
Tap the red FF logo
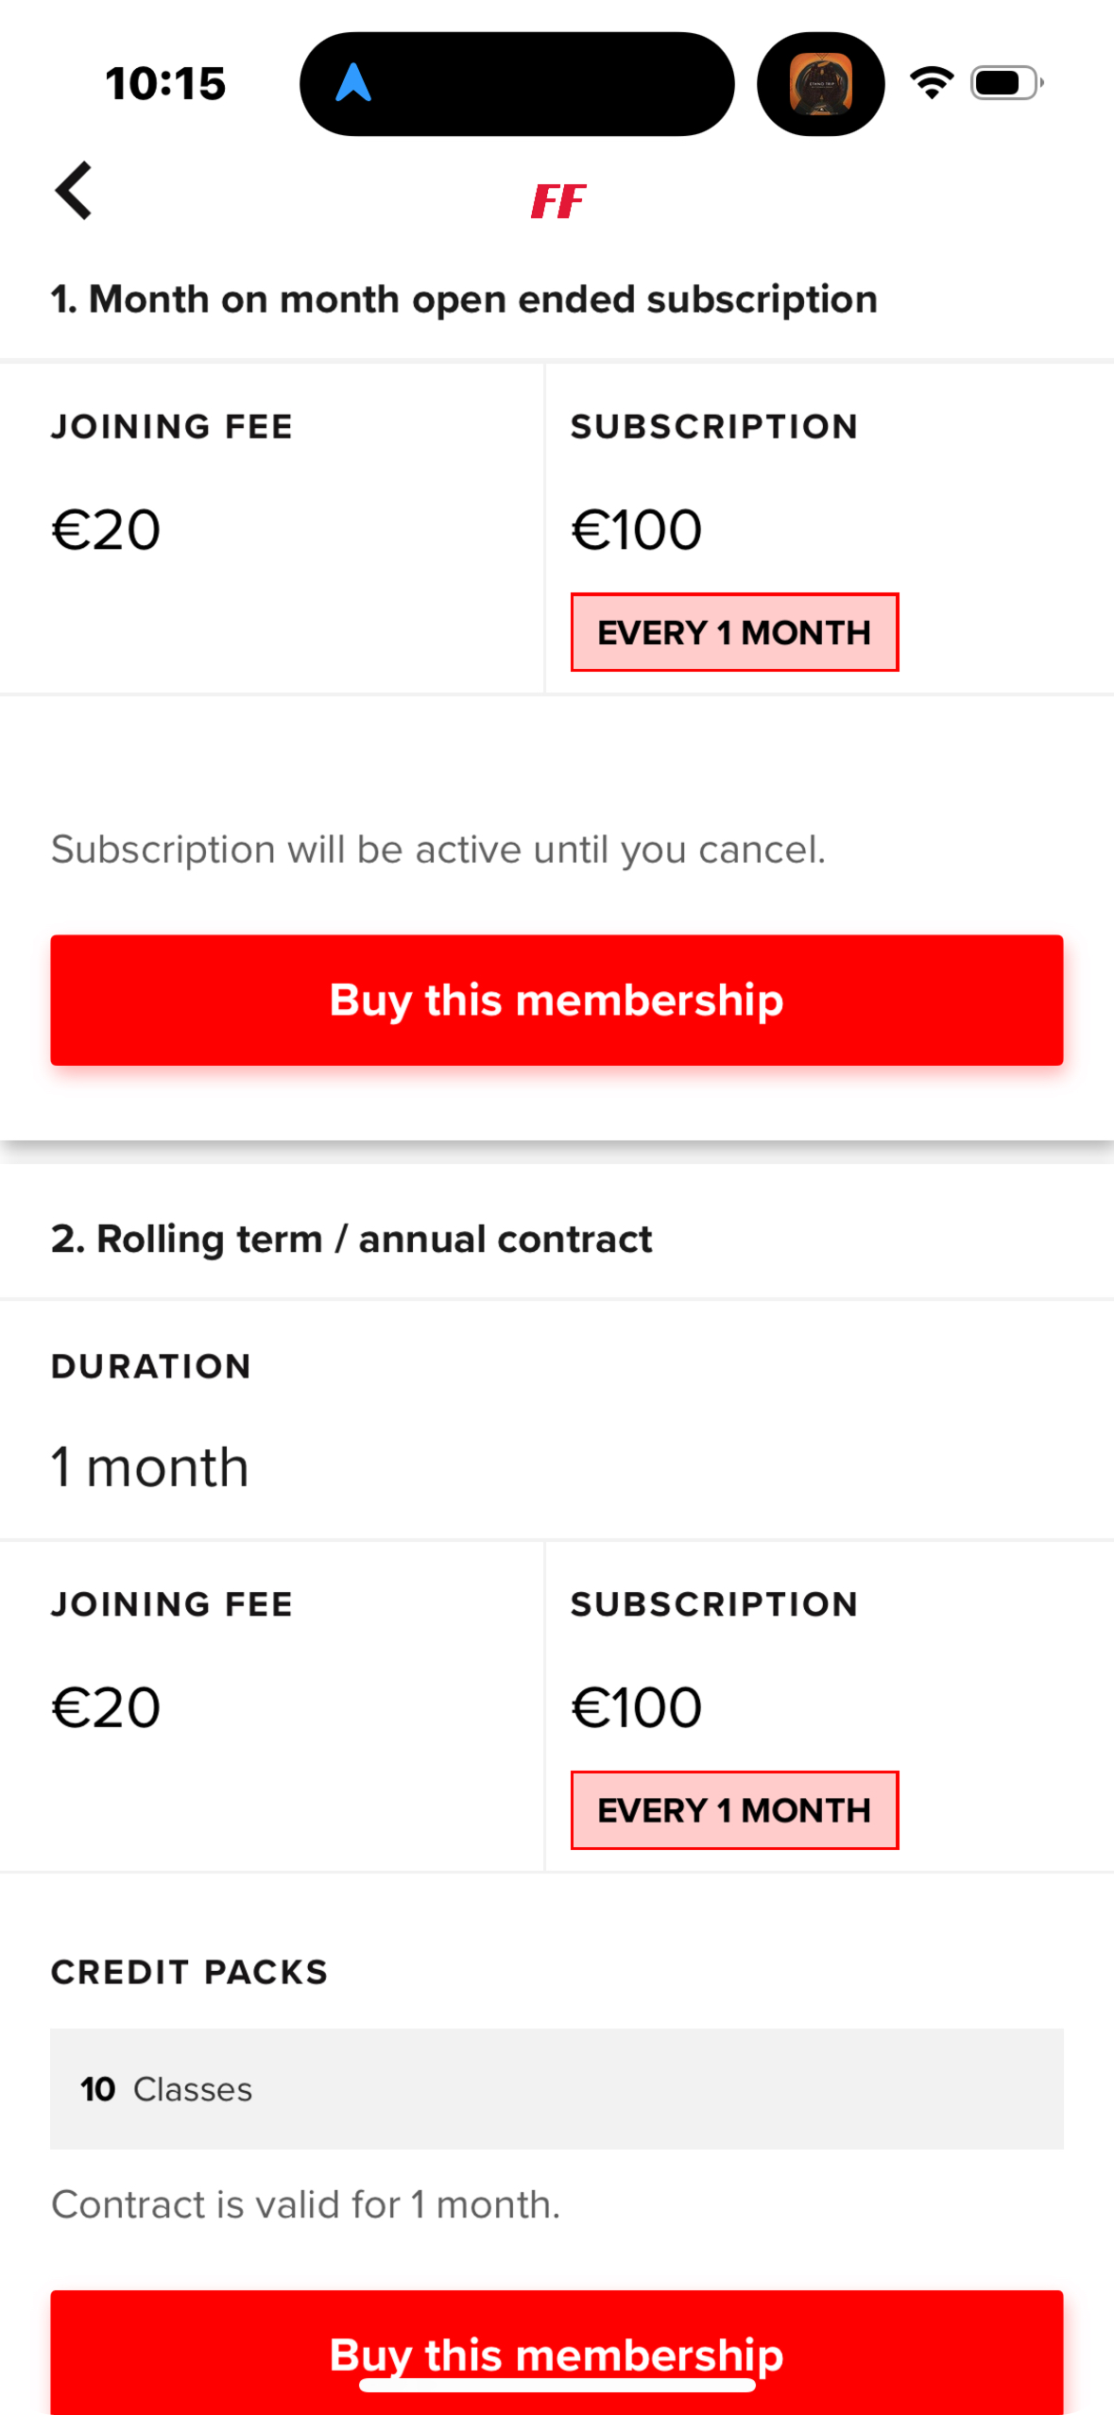(x=558, y=201)
